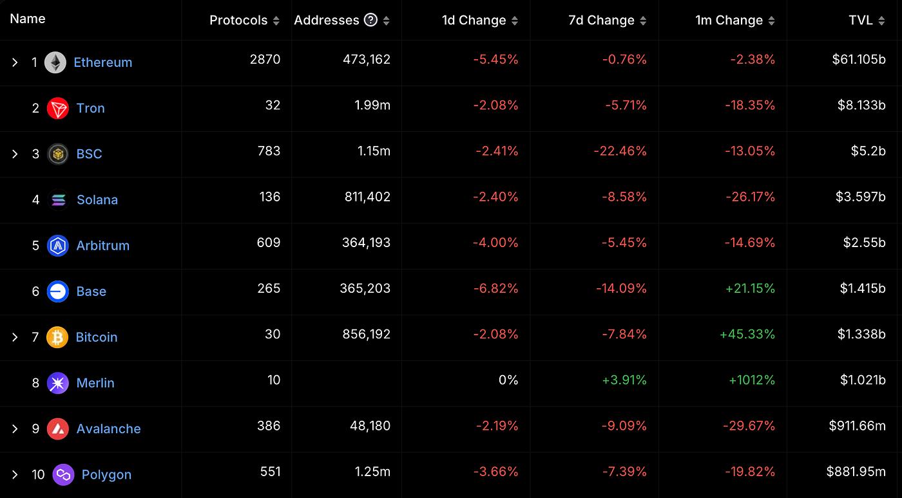902x498 pixels.
Task: Click the purple Merlin logo icon
Action: point(58,383)
